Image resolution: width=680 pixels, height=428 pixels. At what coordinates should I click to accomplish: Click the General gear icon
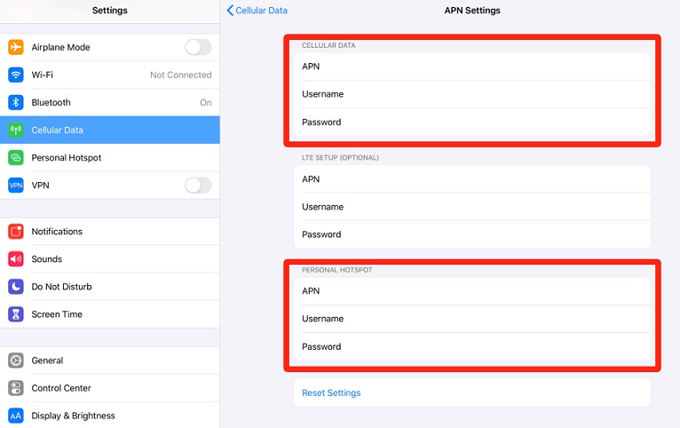click(16, 361)
